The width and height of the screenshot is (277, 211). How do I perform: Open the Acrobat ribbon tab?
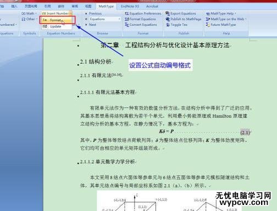152,7
